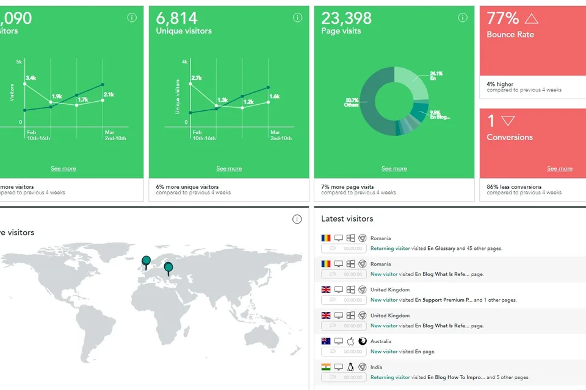Click the 2.7k data label on Unique visitors chart
Viewport: 586px width, 390px height.
[197, 78]
